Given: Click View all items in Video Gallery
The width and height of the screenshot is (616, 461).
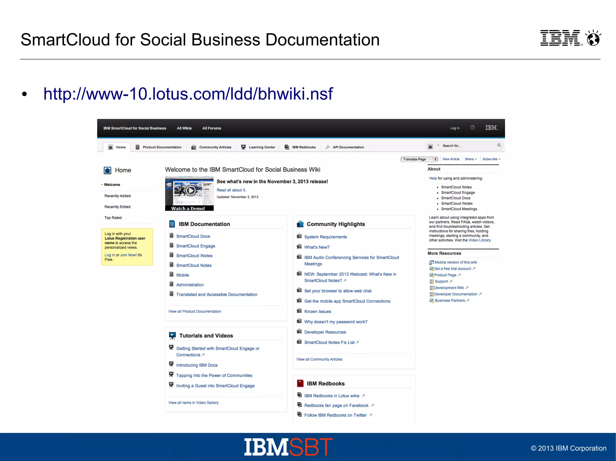Looking at the screenshot, I should coord(193,403).
